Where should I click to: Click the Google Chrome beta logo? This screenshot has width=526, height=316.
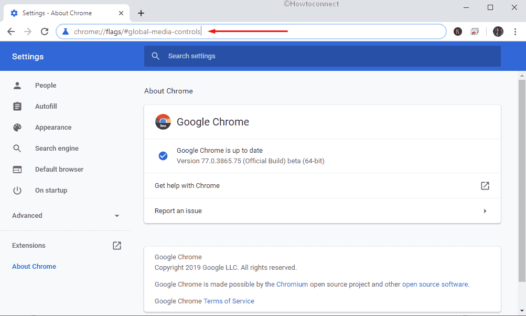pos(163,122)
